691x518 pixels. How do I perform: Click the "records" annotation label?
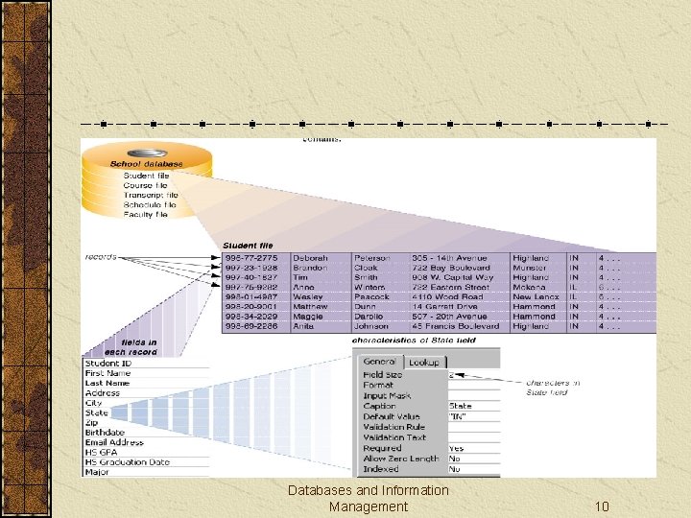(x=101, y=257)
